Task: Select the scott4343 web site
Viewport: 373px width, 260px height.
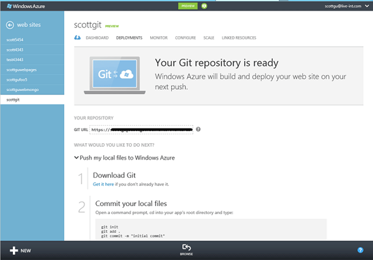Action: pos(33,50)
